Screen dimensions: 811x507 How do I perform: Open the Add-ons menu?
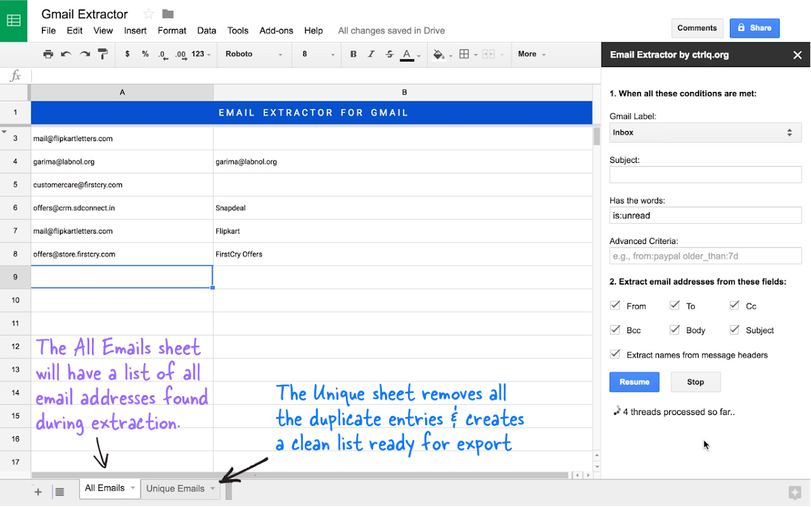[x=276, y=30]
